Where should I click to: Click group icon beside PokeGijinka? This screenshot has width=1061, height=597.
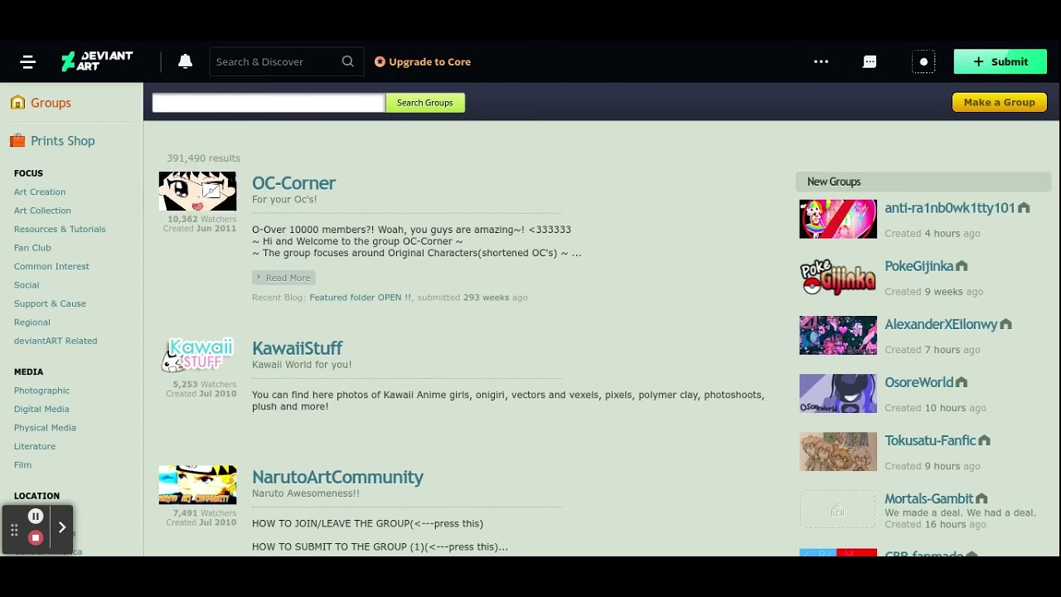tap(962, 266)
